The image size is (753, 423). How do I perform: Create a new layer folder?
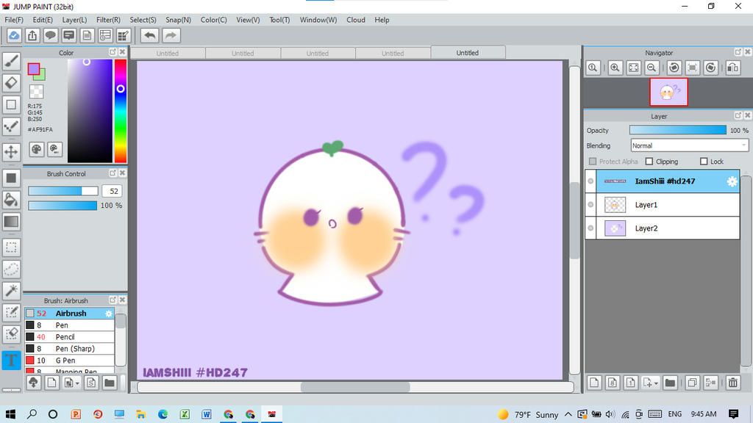click(x=670, y=382)
